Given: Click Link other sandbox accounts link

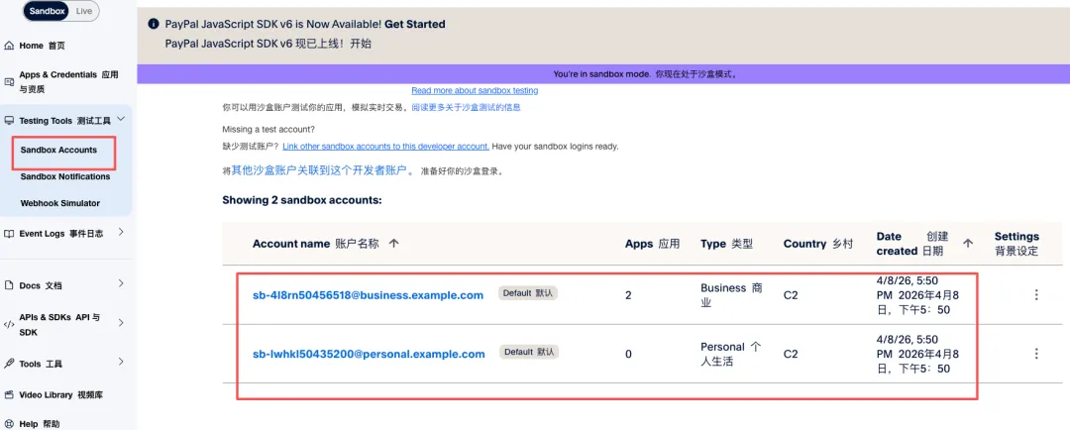Looking at the screenshot, I should (385, 146).
